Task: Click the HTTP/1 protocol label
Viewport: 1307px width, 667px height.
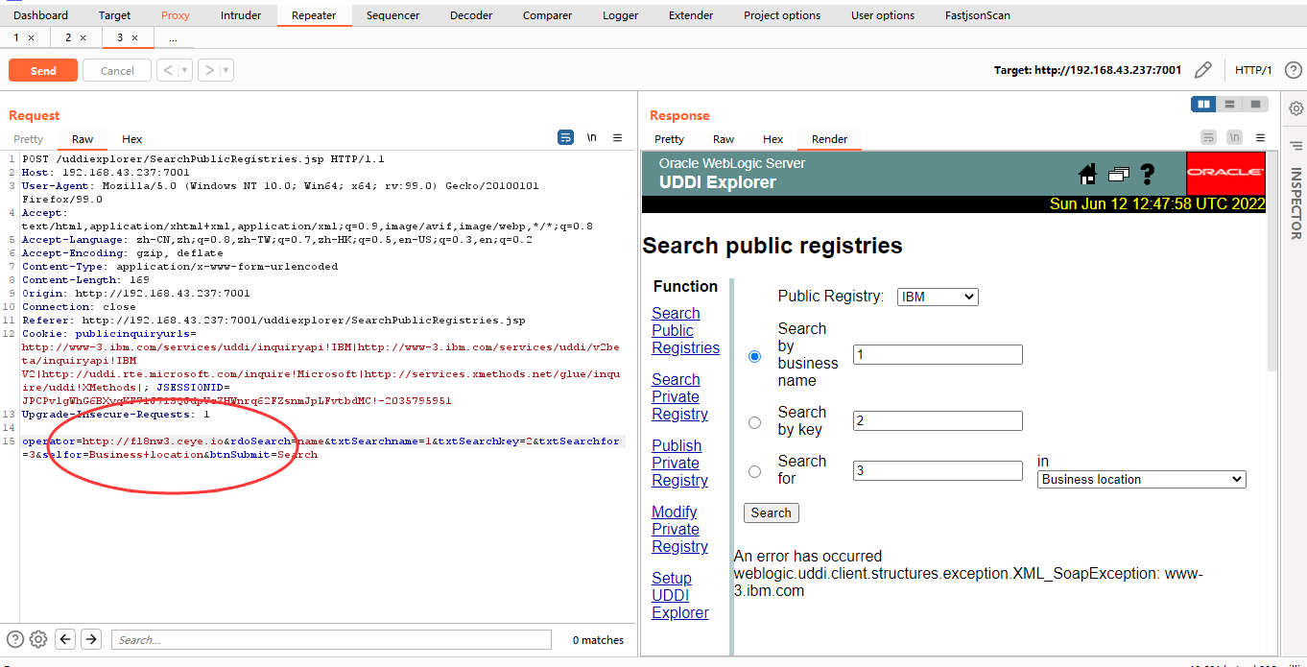Action: click(1253, 70)
